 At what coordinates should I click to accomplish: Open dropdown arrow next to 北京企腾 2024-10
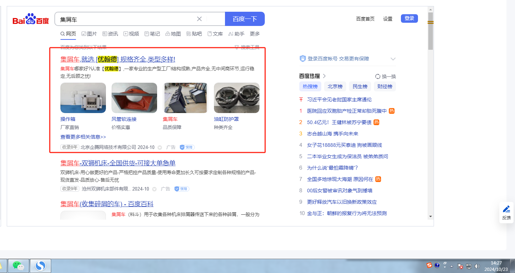coord(160,148)
